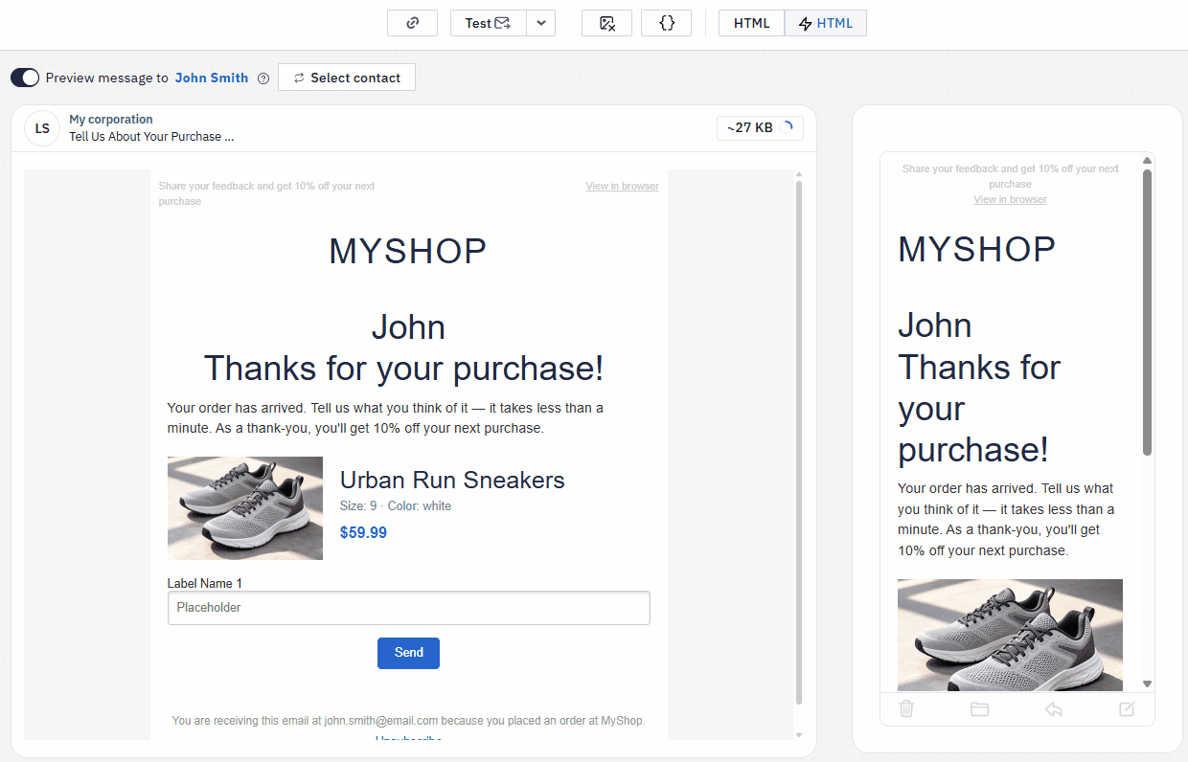
Task: Click the Tell Us About Your Purchase subject
Action: pos(151,137)
